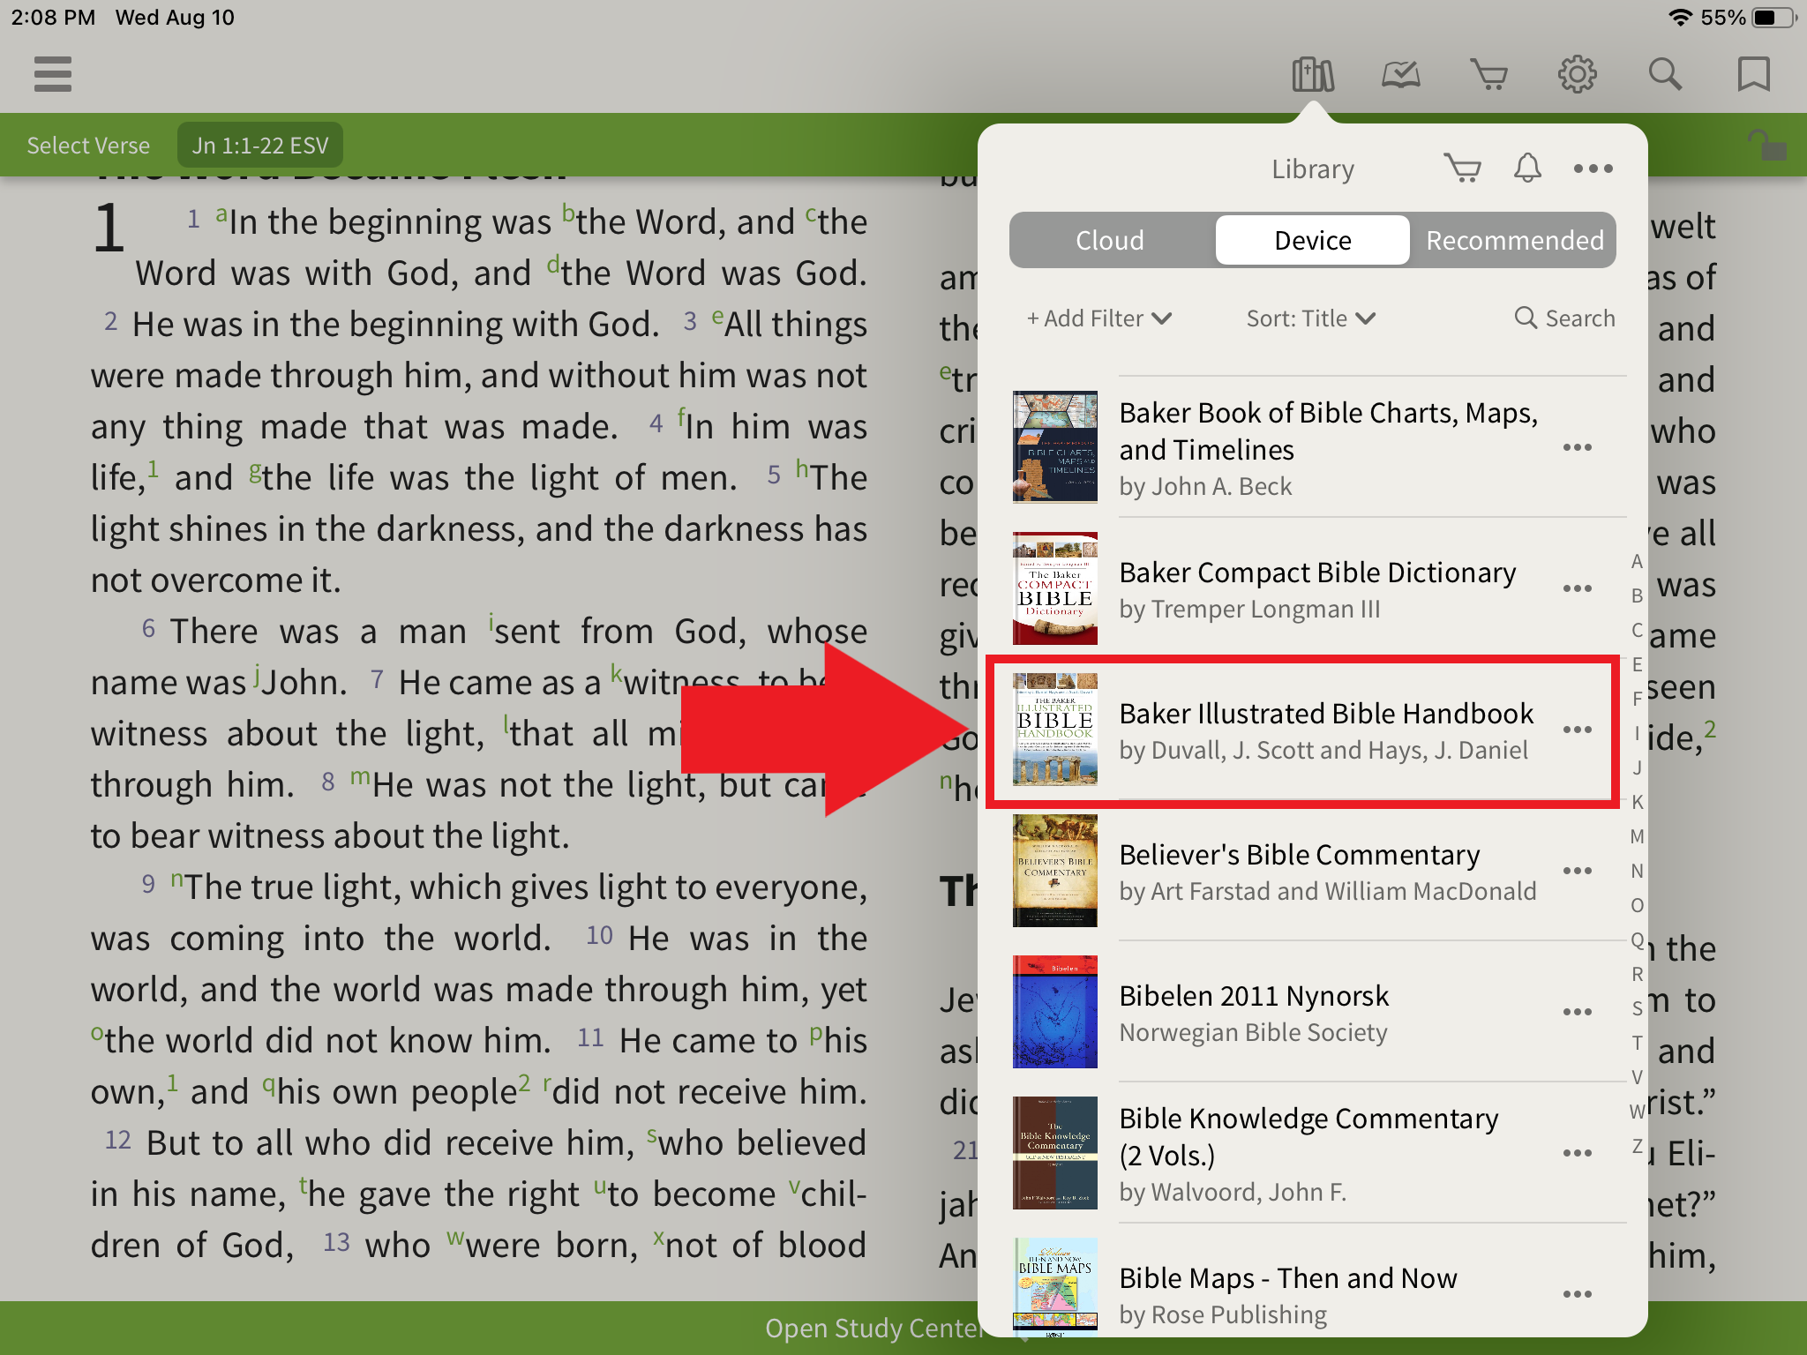Viewport: 1807px width, 1355px height.
Task: Open Baker Compact Bible Dictionary cover thumbnail
Action: click(x=1055, y=588)
